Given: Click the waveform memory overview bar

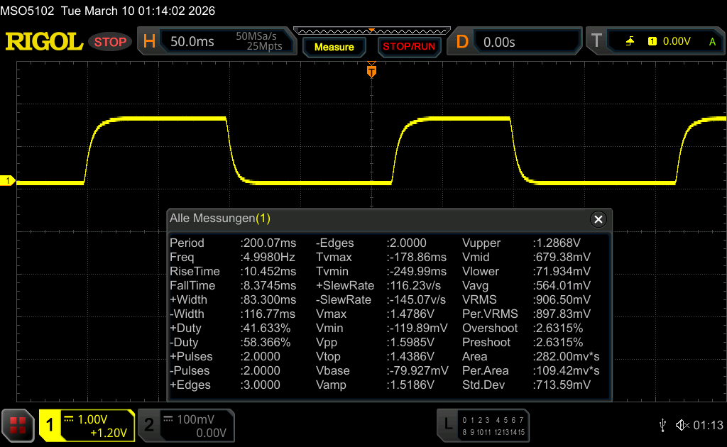Looking at the screenshot, I should click(371, 31).
